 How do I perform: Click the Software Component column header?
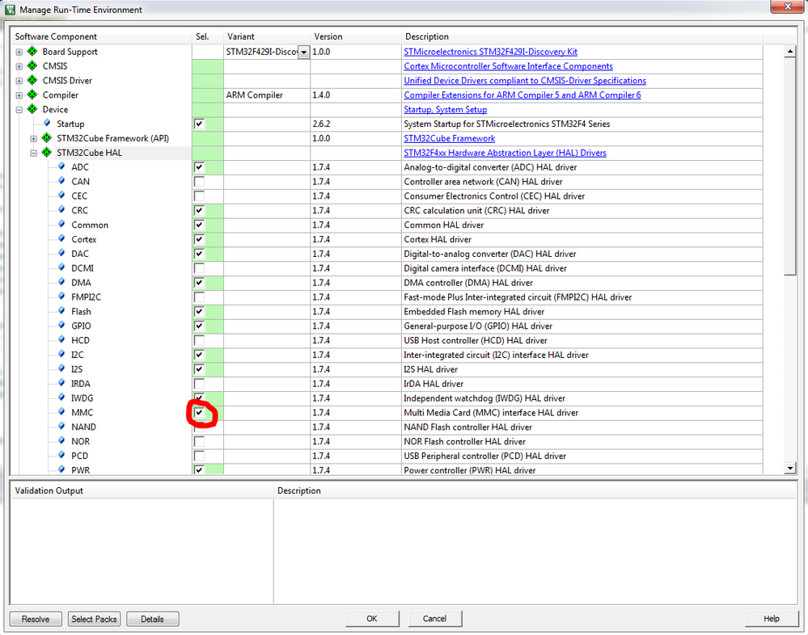coord(102,36)
